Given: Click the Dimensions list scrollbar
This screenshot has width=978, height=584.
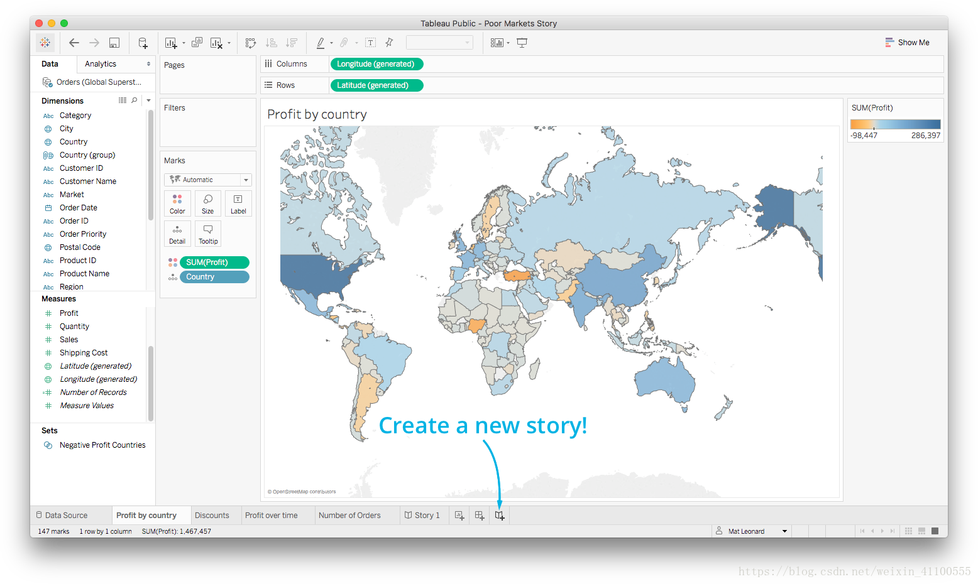Looking at the screenshot, I should click(x=151, y=165).
